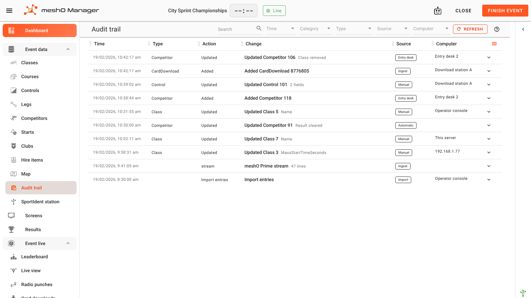Image resolution: width=531 pixels, height=298 pixels.
Task: Open the hamburger navigation menu
Action: click(x=9, y=11)
